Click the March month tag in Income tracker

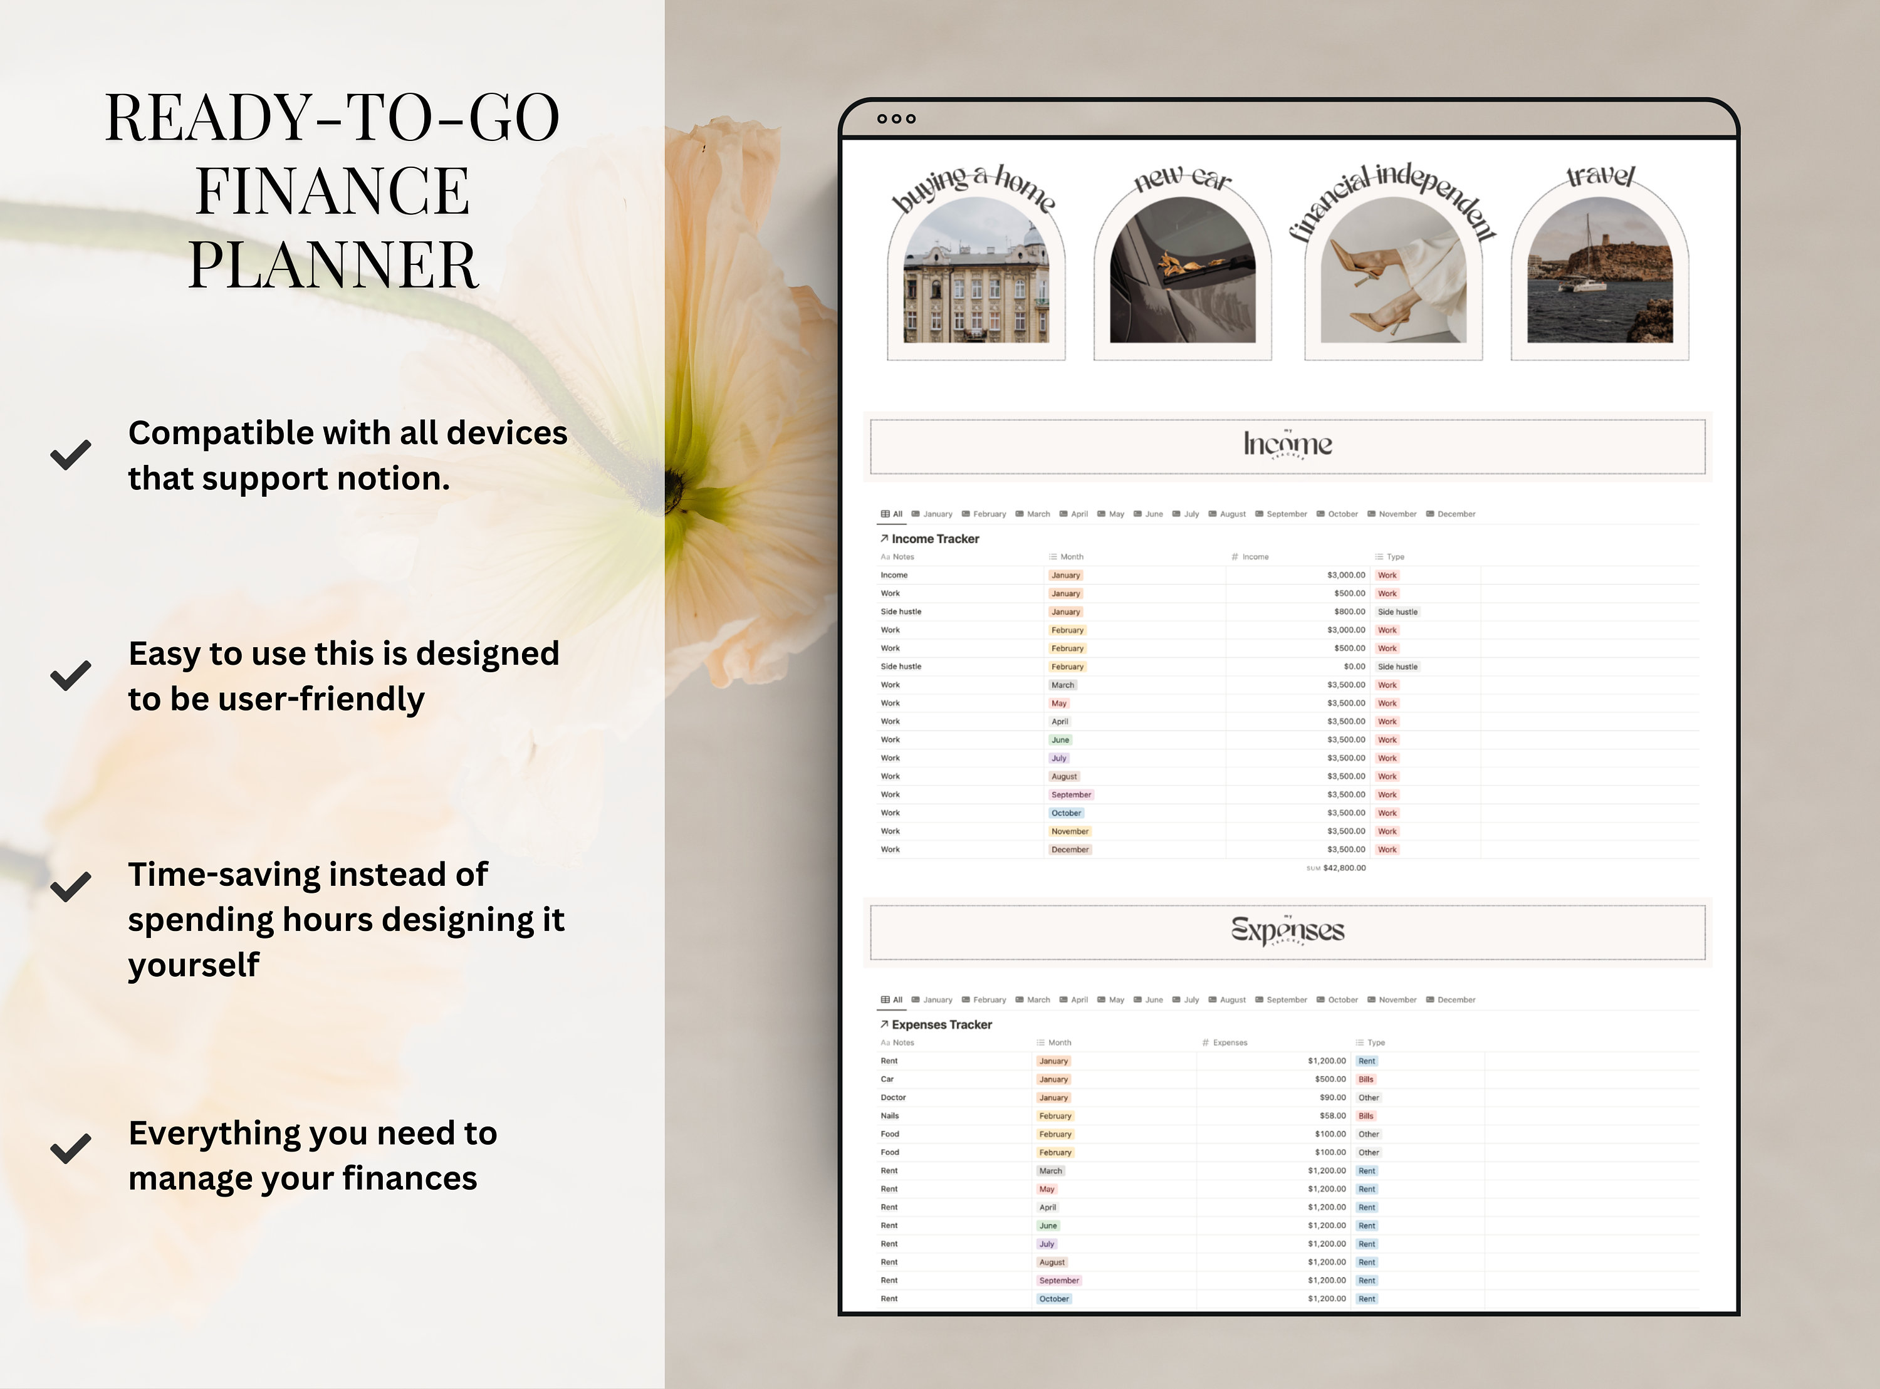(1063, 685)
